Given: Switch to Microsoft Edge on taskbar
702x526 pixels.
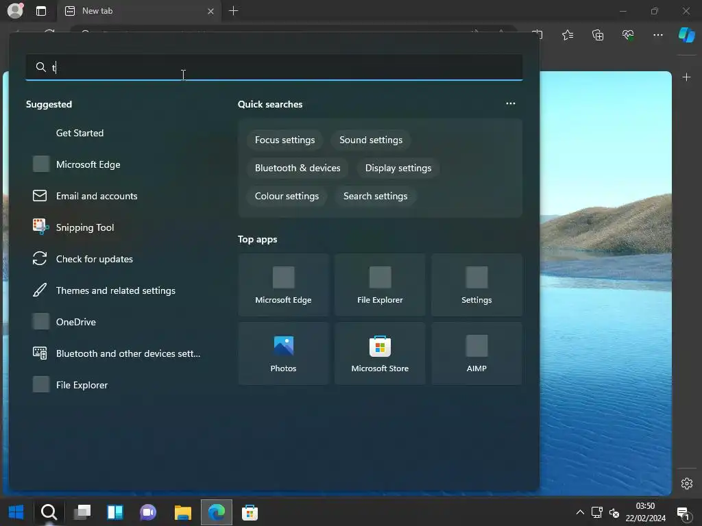Looking at the screenshot, I should 217,512.
